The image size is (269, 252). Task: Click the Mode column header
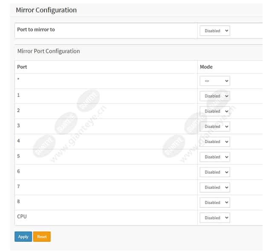tap(206, 67)
